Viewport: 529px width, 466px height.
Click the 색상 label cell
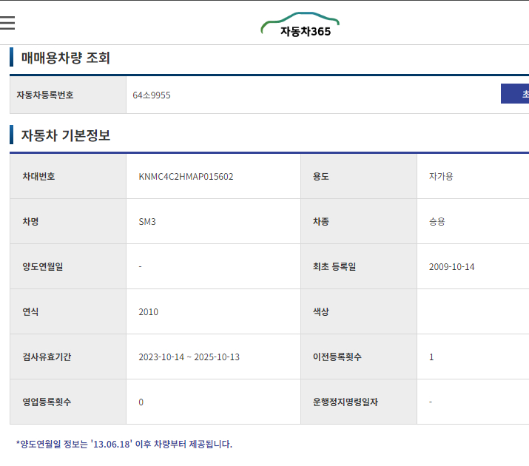[x=320, y=312]
